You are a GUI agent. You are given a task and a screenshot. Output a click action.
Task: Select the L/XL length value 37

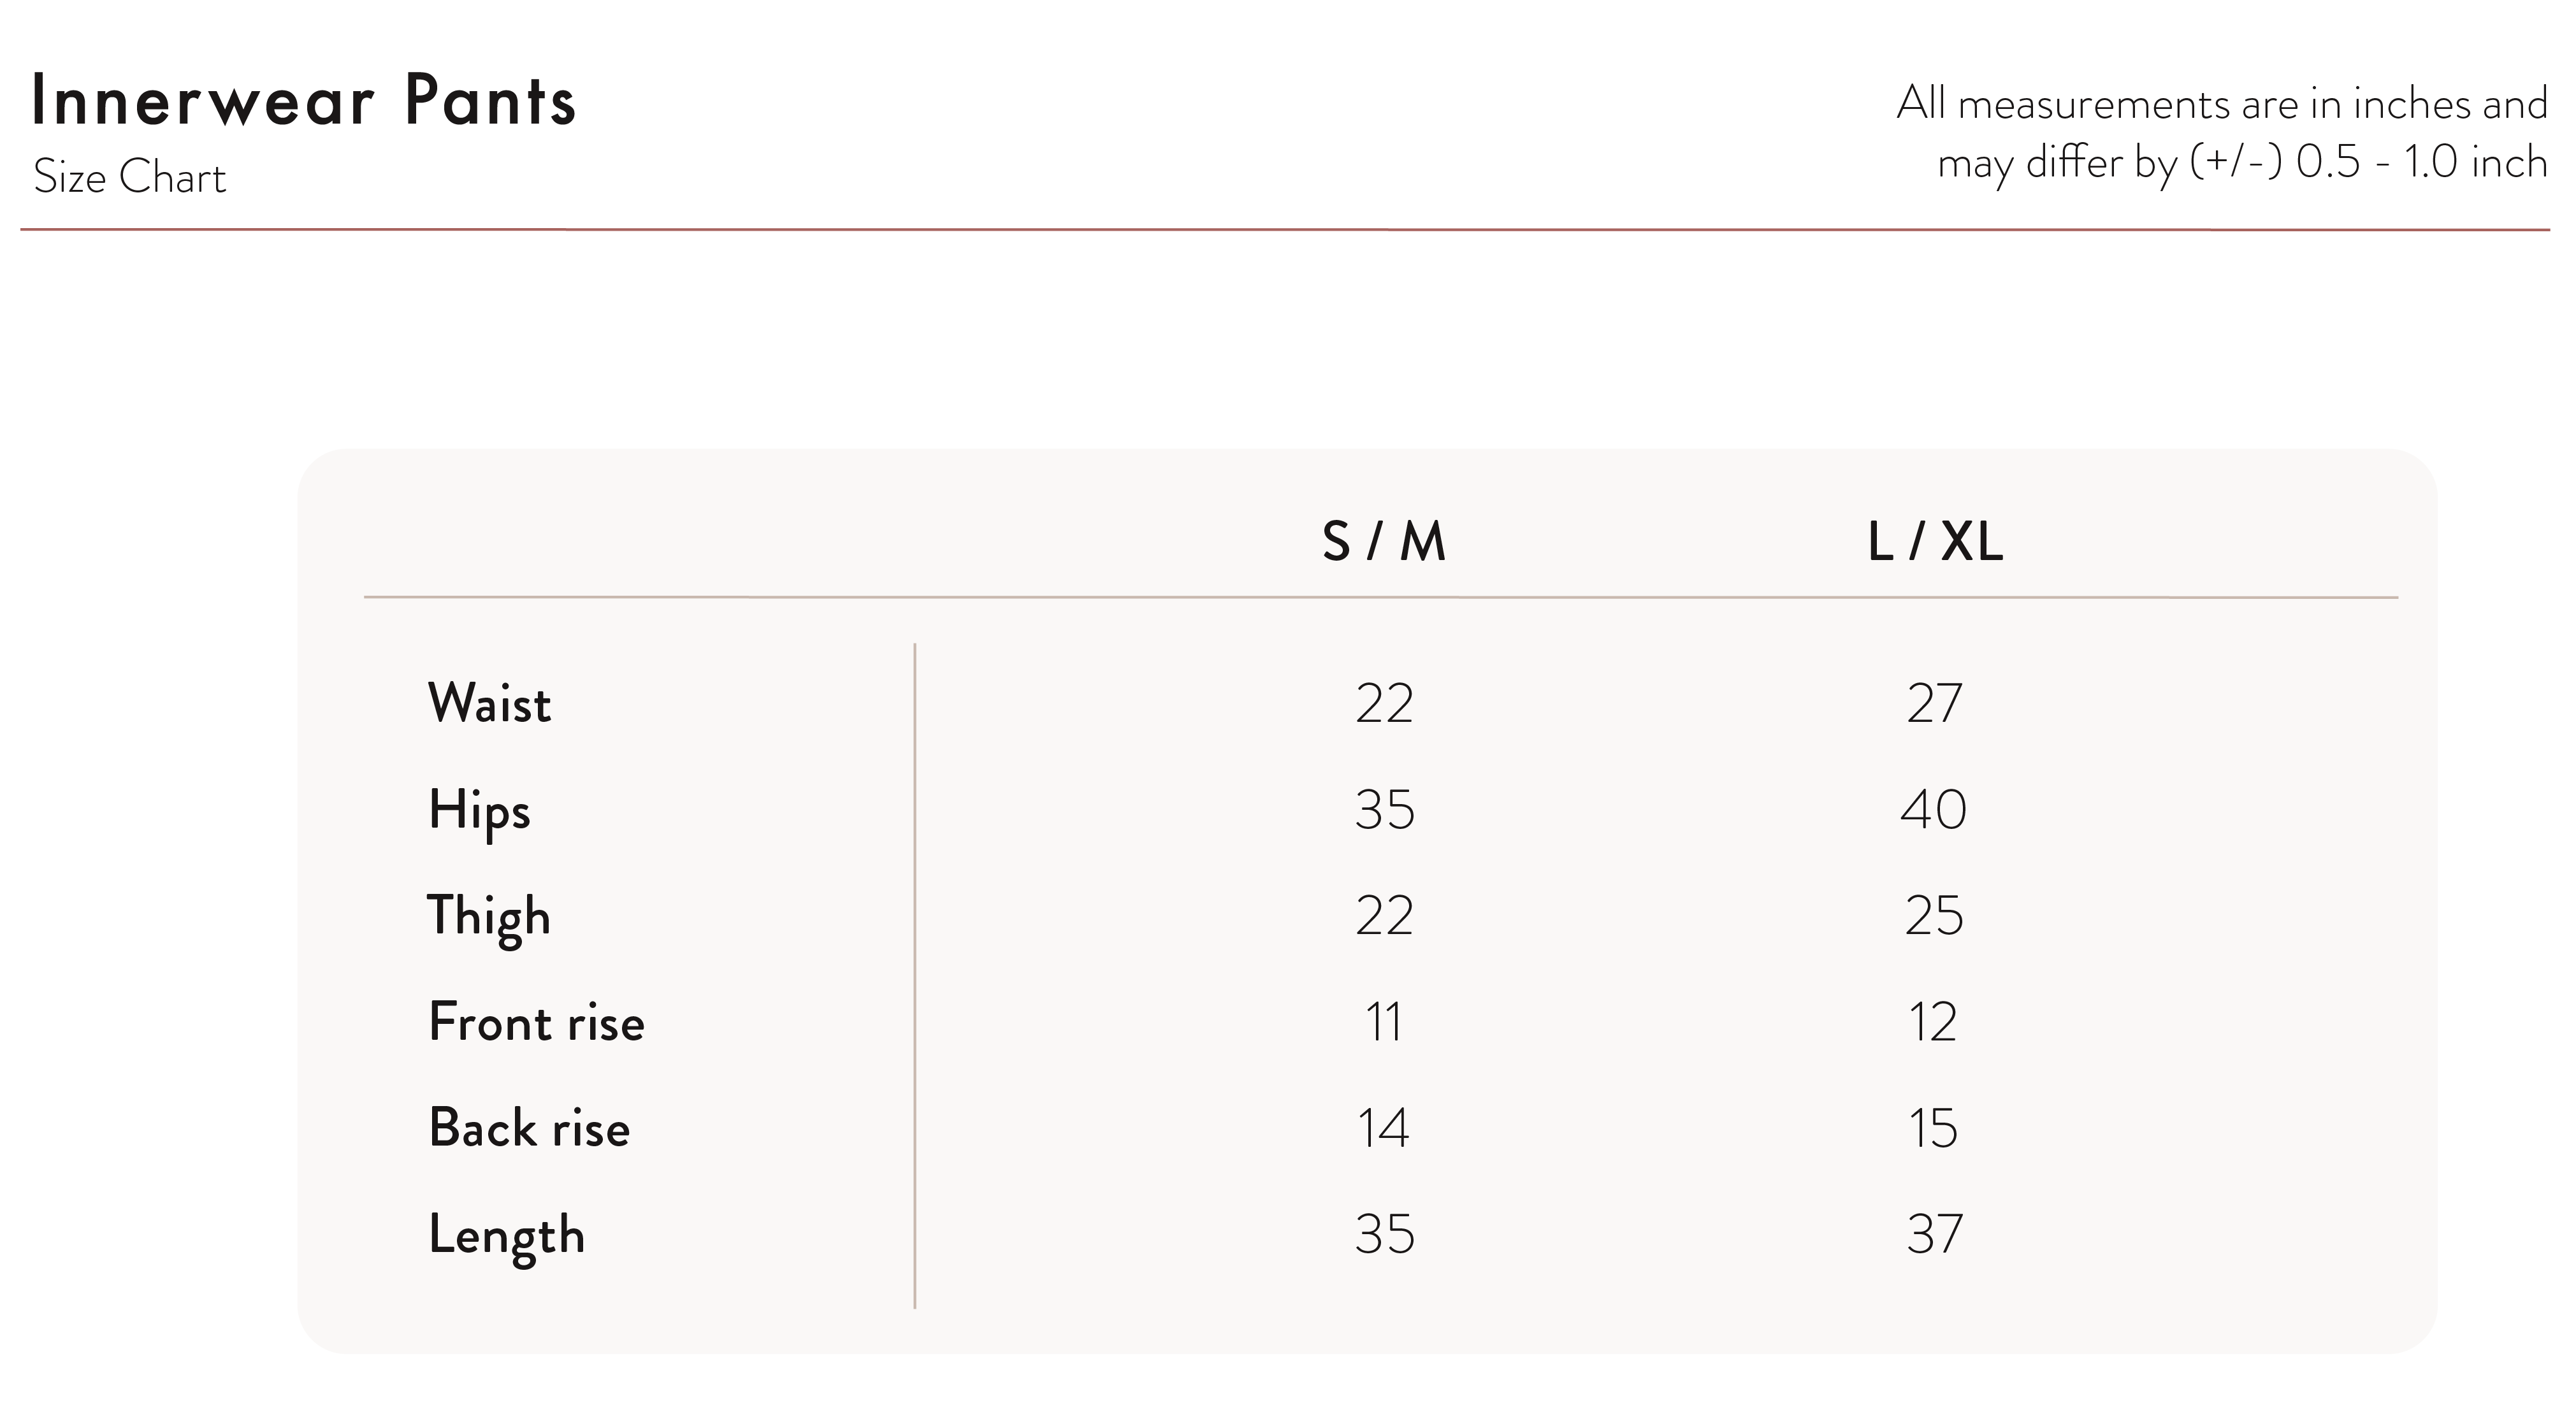1935,1234
